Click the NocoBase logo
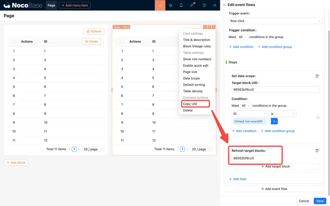Viewport: 330px width, 206px height. click(x=23, y=5)
